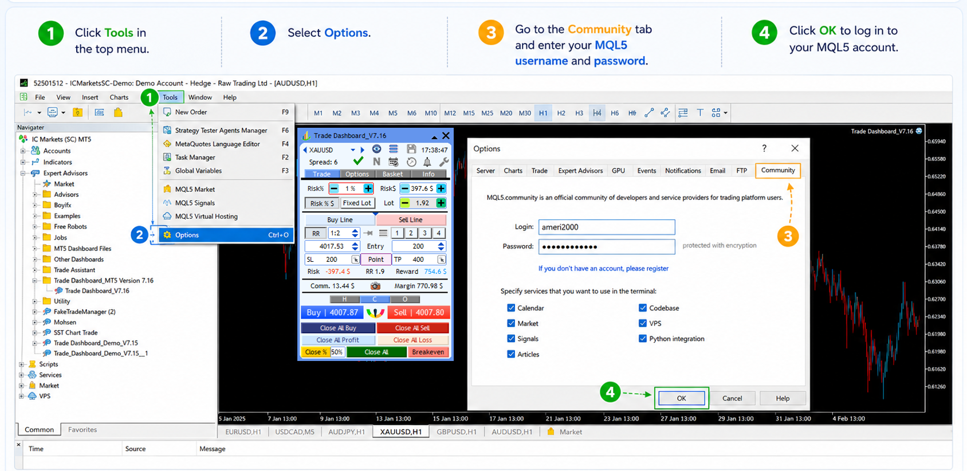Image resolution: width=967 pixels, height=471 pixels.
Task: Expand the Services tree node
Action: click(x=22, y=375)
